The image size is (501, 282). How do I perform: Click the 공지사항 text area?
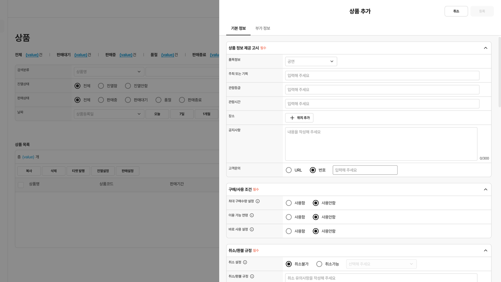(381, 144)
